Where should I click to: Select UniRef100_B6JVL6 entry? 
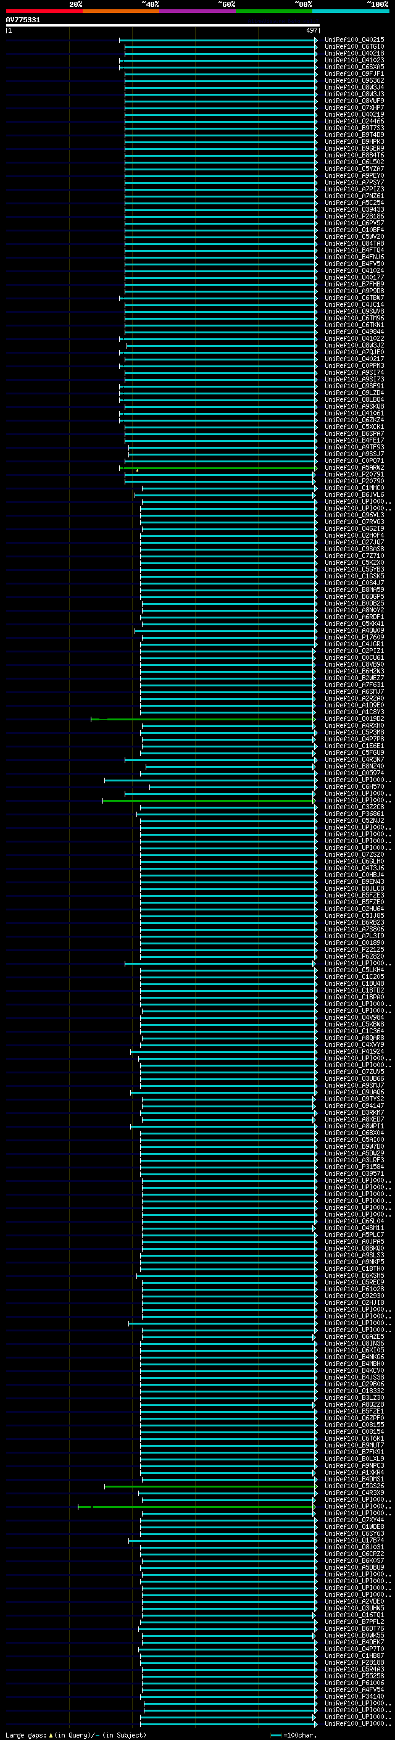point(354,494)
